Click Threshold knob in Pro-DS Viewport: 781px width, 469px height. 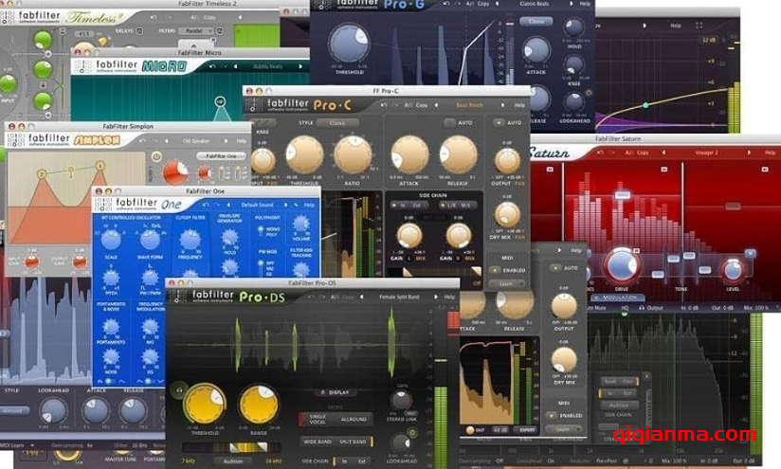click(x=204, y=404)
